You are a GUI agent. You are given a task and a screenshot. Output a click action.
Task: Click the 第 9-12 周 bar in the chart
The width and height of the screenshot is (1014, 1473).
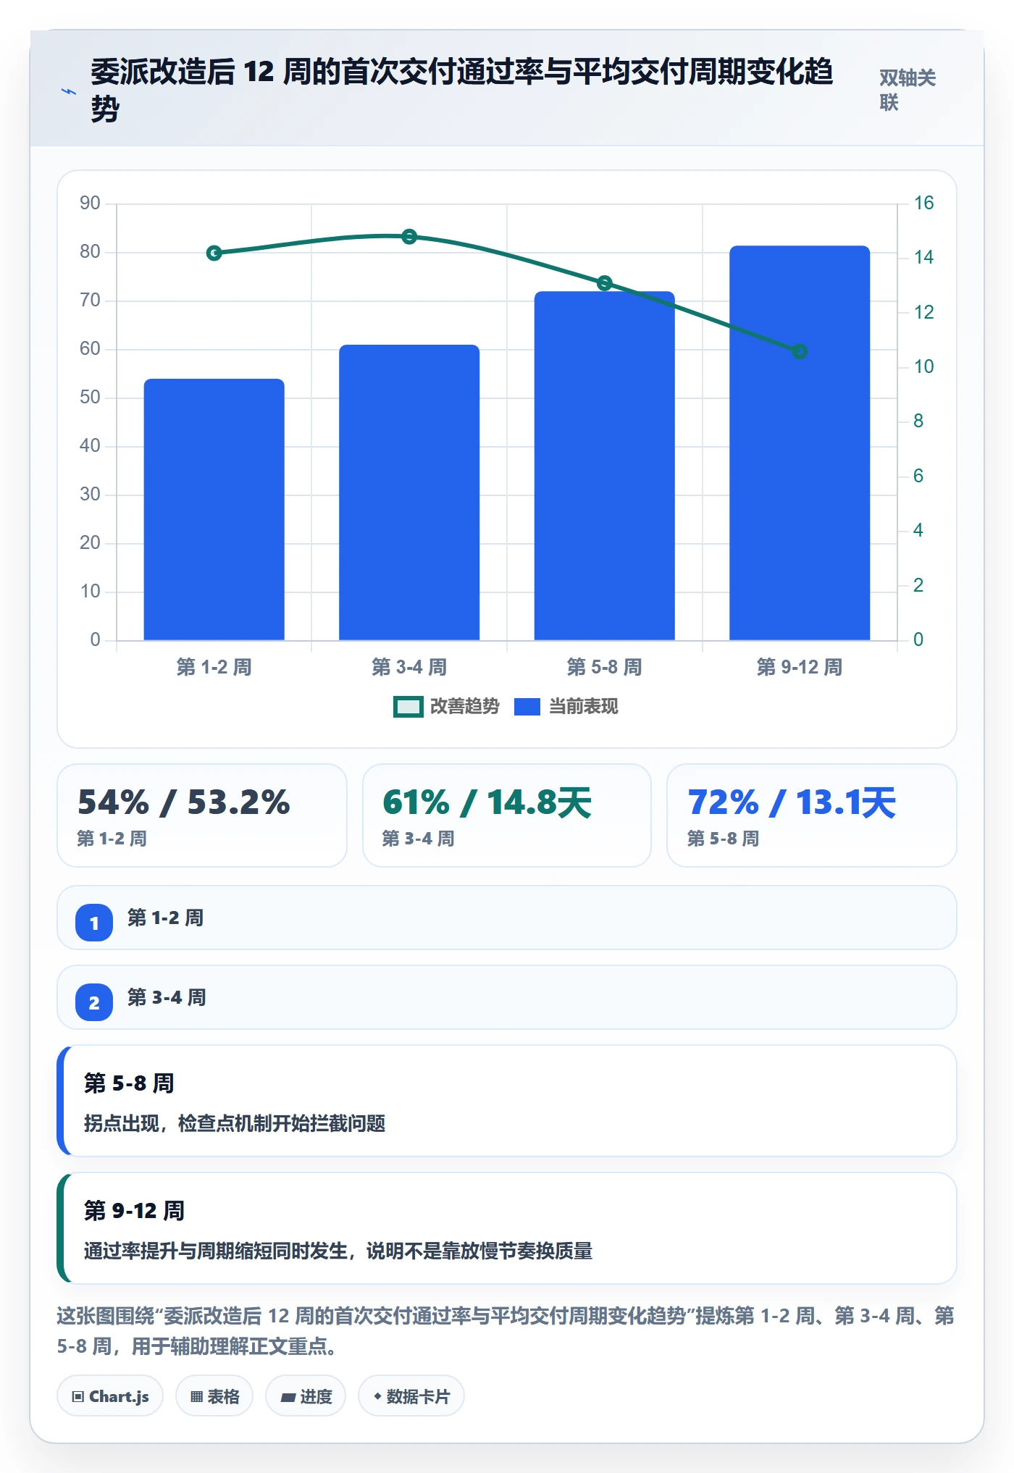point(800,443)
